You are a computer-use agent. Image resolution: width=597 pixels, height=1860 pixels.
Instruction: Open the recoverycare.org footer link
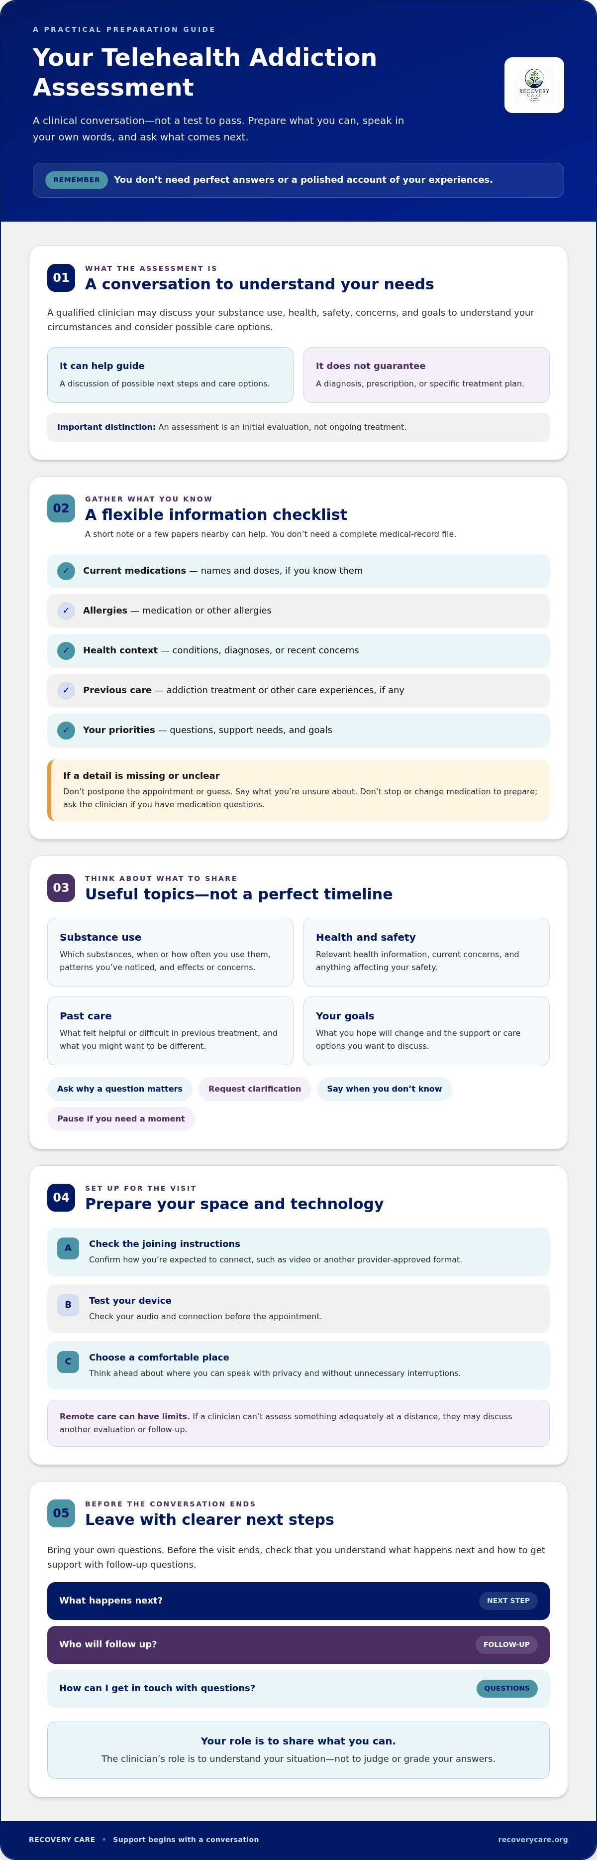point(533,1840)
